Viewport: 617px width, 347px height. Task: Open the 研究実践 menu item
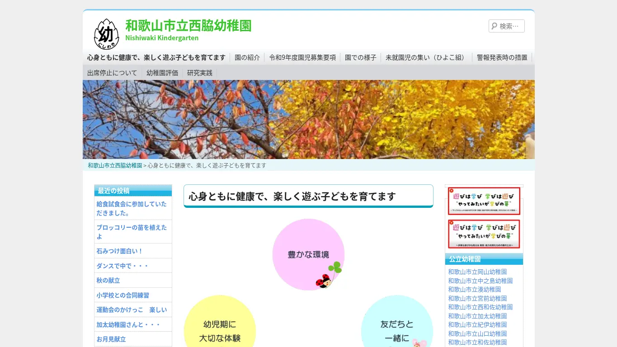point(200,73)
